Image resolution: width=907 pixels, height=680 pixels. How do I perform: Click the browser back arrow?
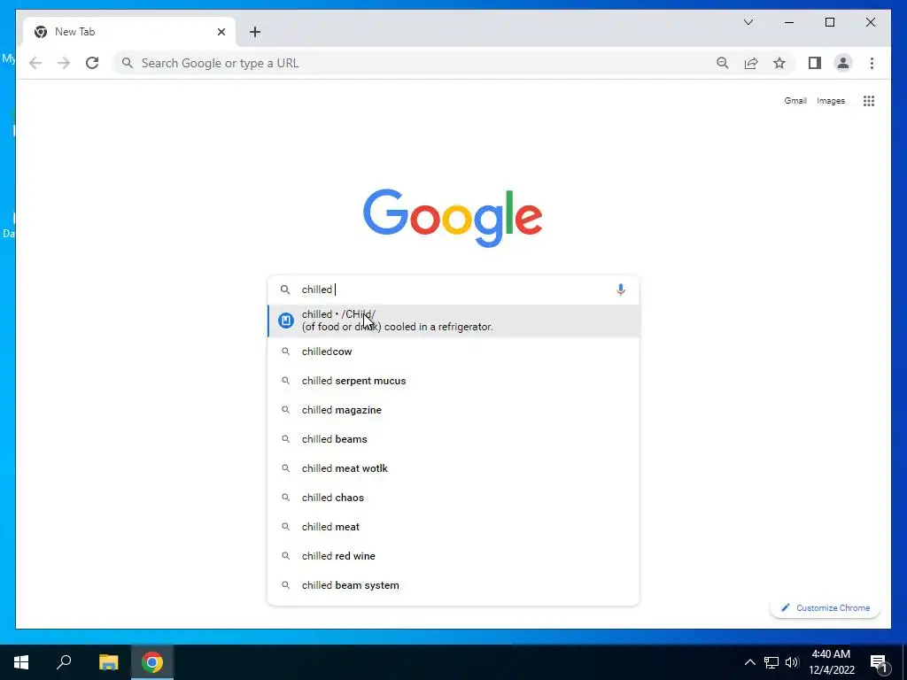click(x=35, y=63)
